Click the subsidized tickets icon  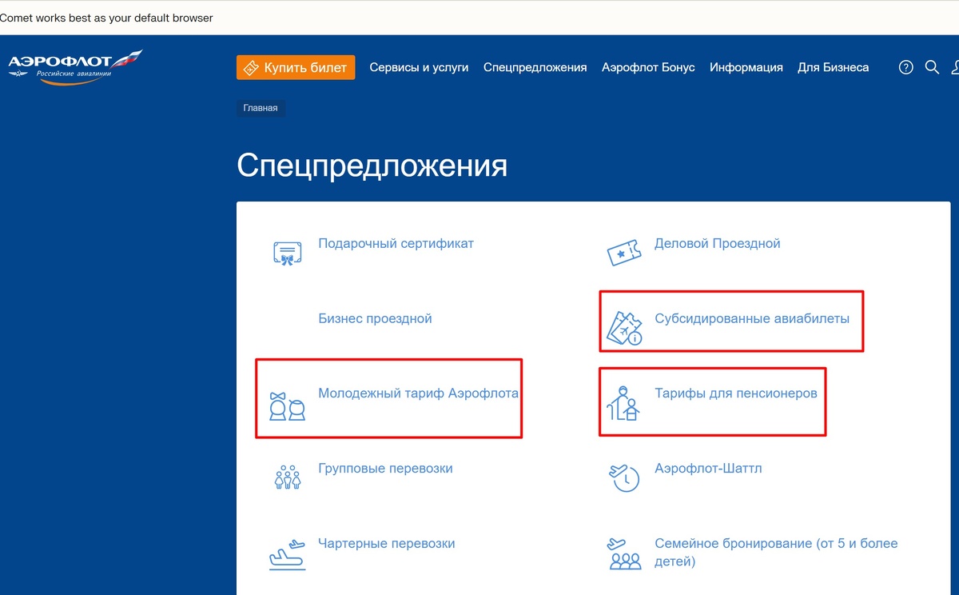click(624, 328)
